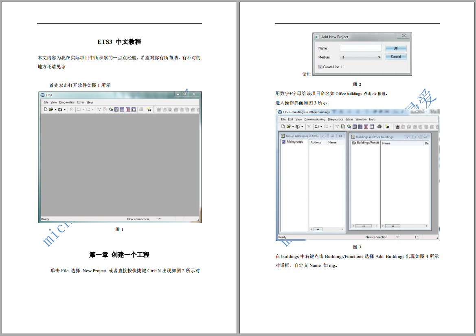
Task: Expand the undo dropdown arrow in Office buildings window
Action: tap(321, 127)
